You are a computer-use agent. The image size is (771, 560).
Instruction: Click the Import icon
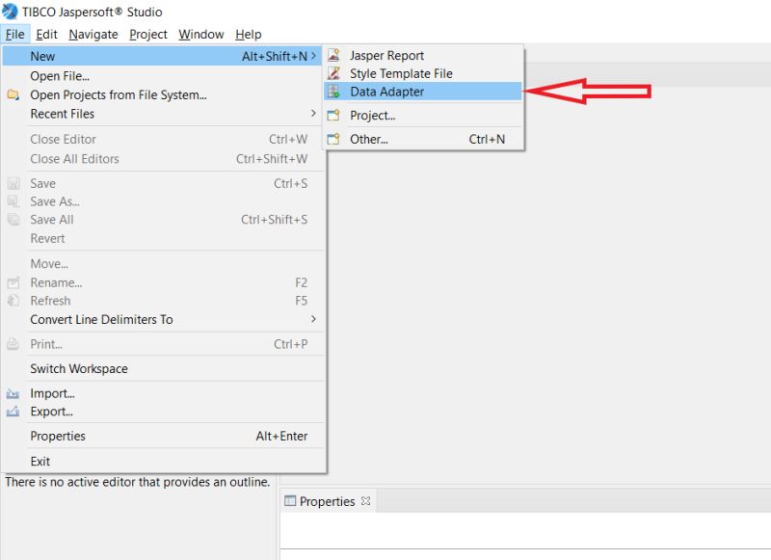[13, 392]
